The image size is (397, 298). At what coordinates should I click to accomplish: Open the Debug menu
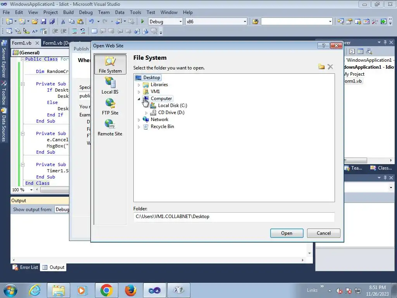point(86,12)
